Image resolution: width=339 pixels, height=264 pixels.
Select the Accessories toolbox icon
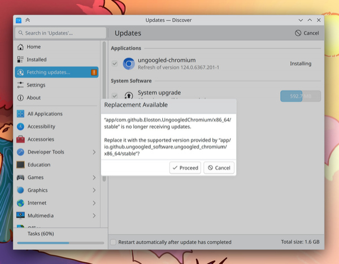click(x=21, y=139)
